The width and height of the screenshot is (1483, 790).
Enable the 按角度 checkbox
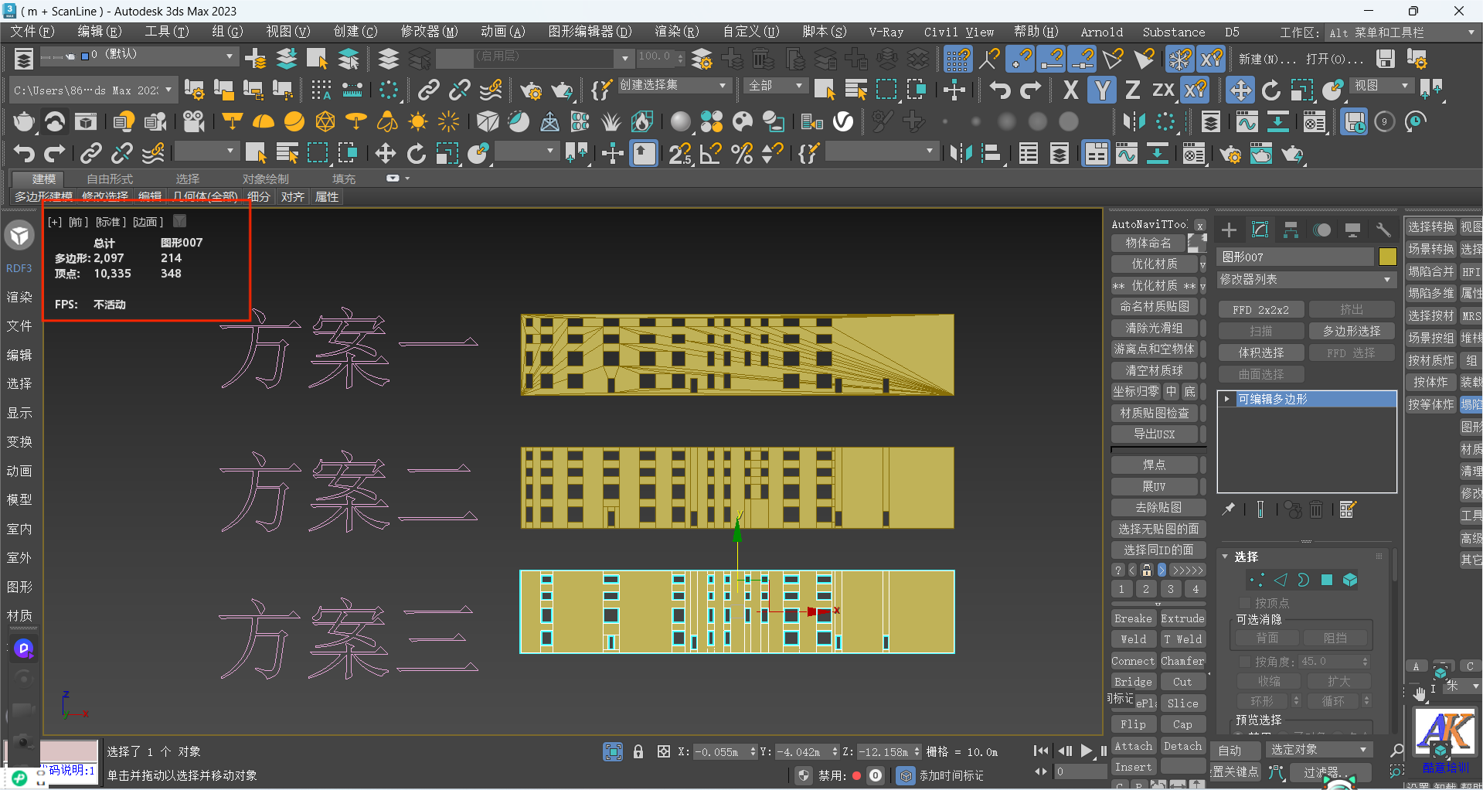coord(1244,662)
